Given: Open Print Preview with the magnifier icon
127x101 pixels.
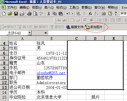Looking at the screenshot, I should (35, 14).
